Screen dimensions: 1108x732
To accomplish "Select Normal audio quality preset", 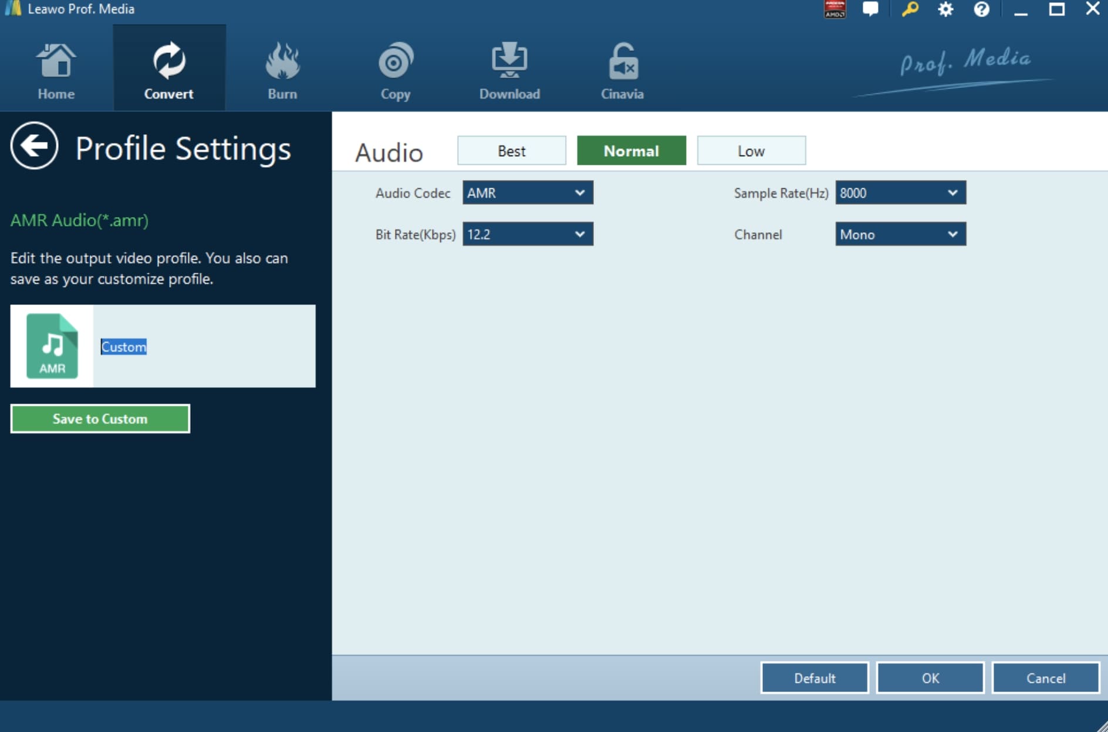I will point(631,151).
